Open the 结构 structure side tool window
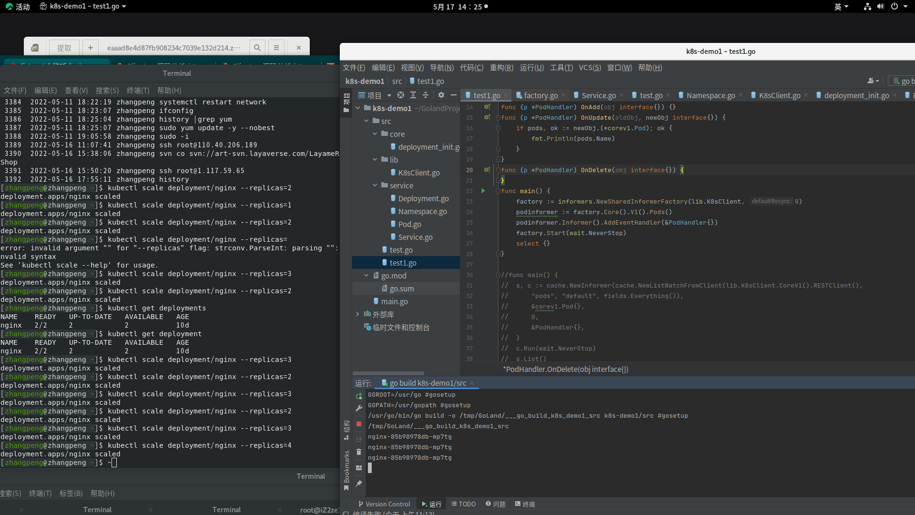Image resolution: width=915 pixels, height=515 pixels. click(346, 430)
